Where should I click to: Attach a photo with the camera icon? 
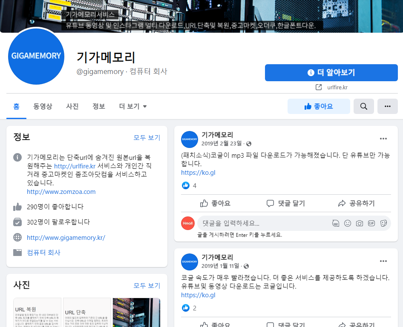[360, 223]
